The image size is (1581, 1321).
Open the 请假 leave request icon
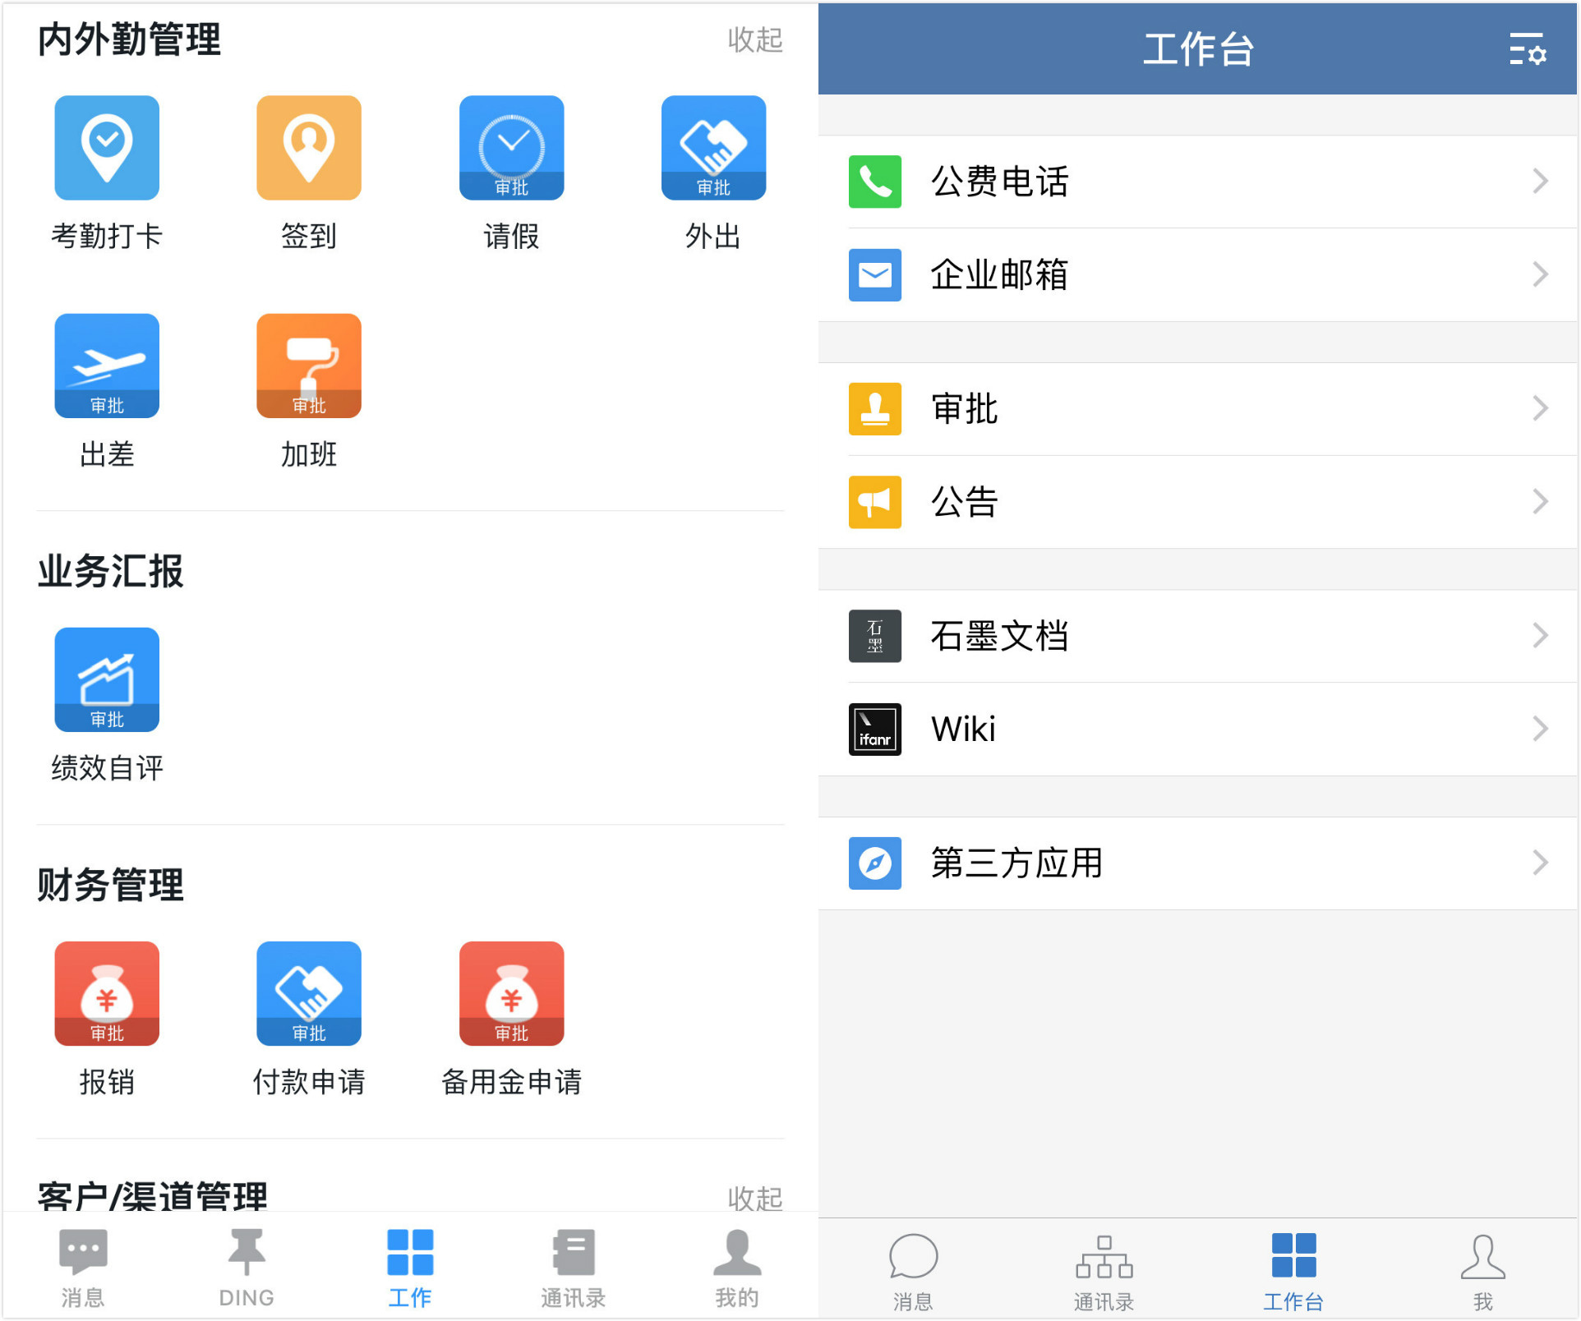[x=511, y=148]
